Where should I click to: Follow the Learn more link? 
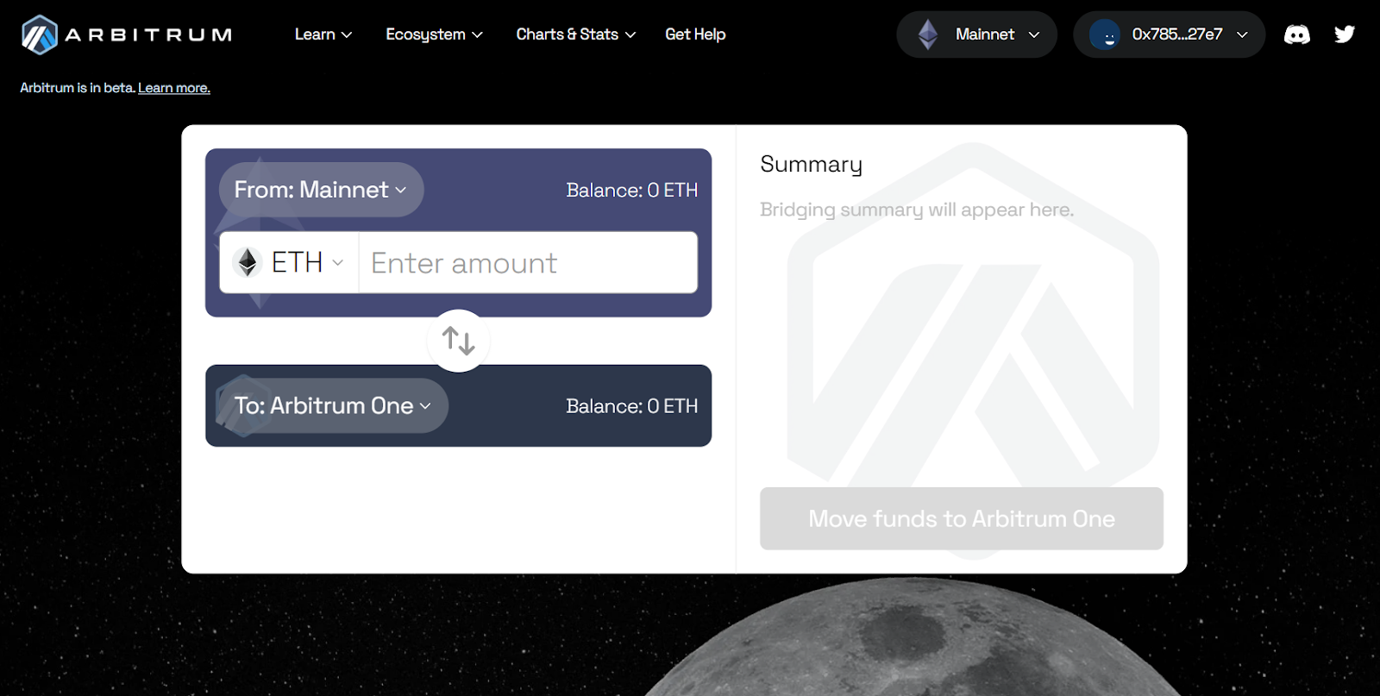click(x=174, y=88)
